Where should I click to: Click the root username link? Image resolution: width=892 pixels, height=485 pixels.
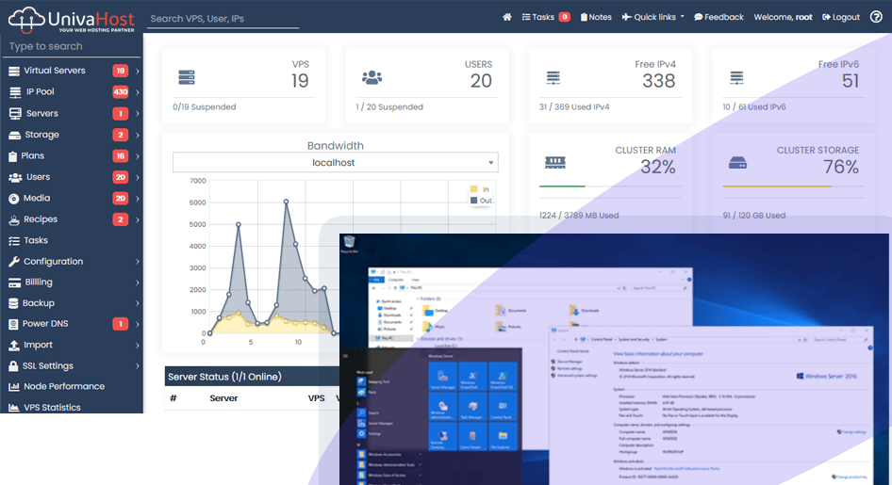point(803,17)
